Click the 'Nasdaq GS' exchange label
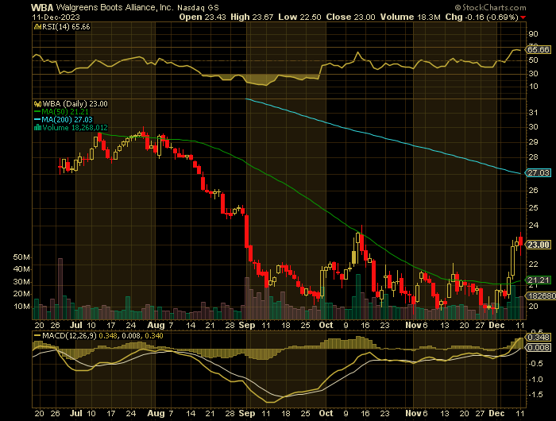 tap(198, 7)
